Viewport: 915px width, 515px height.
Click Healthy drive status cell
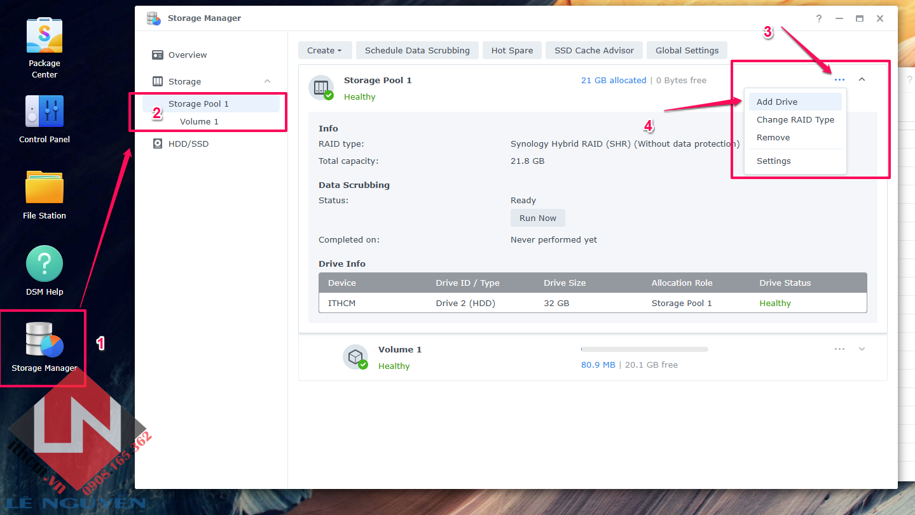click(775, 303)
